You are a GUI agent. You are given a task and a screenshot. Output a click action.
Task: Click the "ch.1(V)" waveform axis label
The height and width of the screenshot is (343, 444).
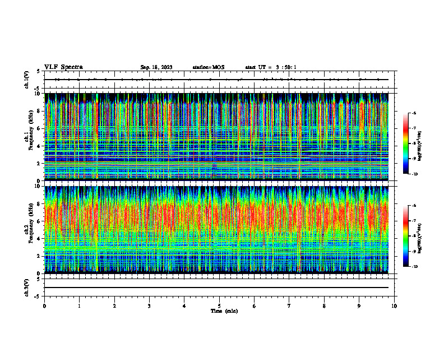pyautogui.click(x=27, y=80)
